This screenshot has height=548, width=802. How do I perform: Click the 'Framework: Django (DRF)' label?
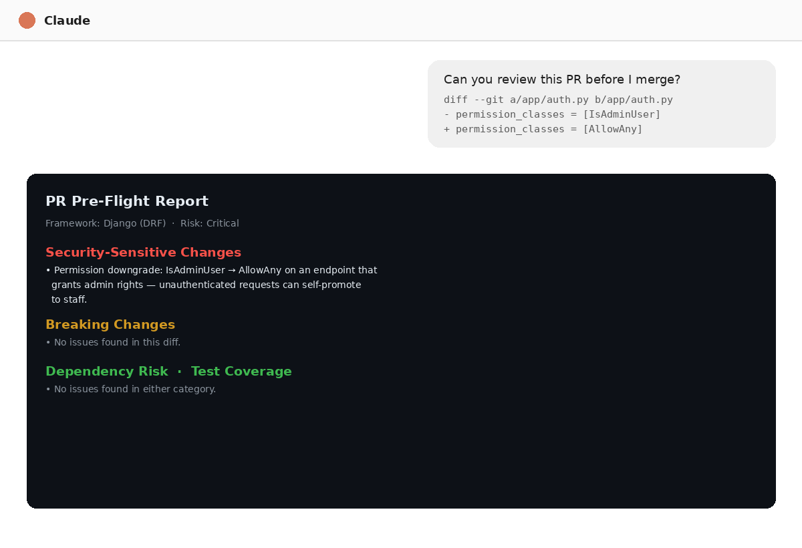click(106, 223)
